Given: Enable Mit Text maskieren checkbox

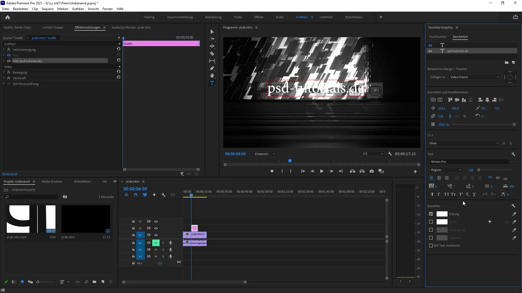Looking at the screenshot, I should click(x=431, y=246).
